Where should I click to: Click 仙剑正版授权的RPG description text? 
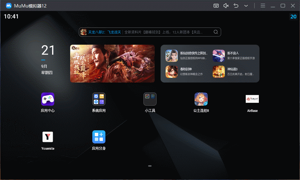[x=193, y=58]
